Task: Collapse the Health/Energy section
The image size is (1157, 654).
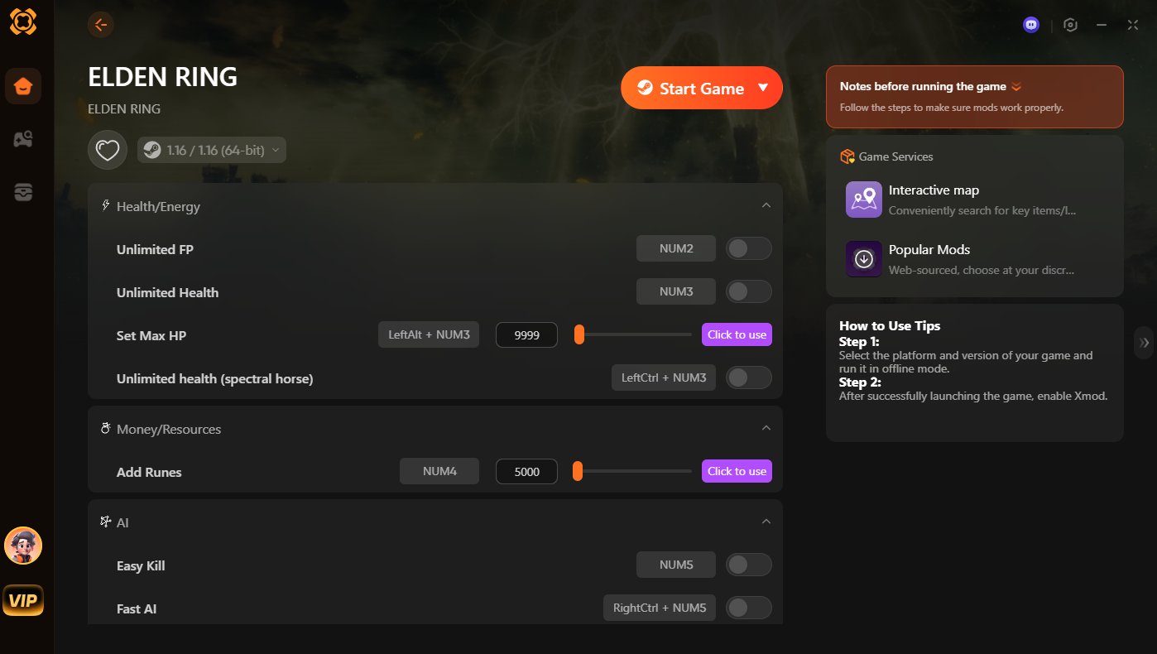Action: (766, 205)
